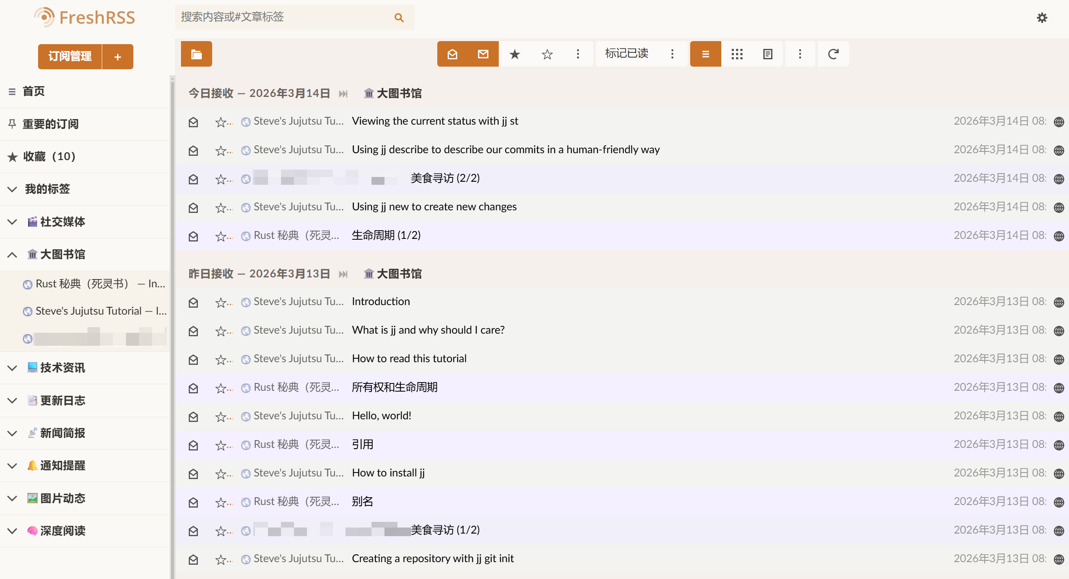This screenshot has height=579, width=1069.
Task: Collapse the 大图书馆 category
Action: pyautogui.click(x=12, y=254)
